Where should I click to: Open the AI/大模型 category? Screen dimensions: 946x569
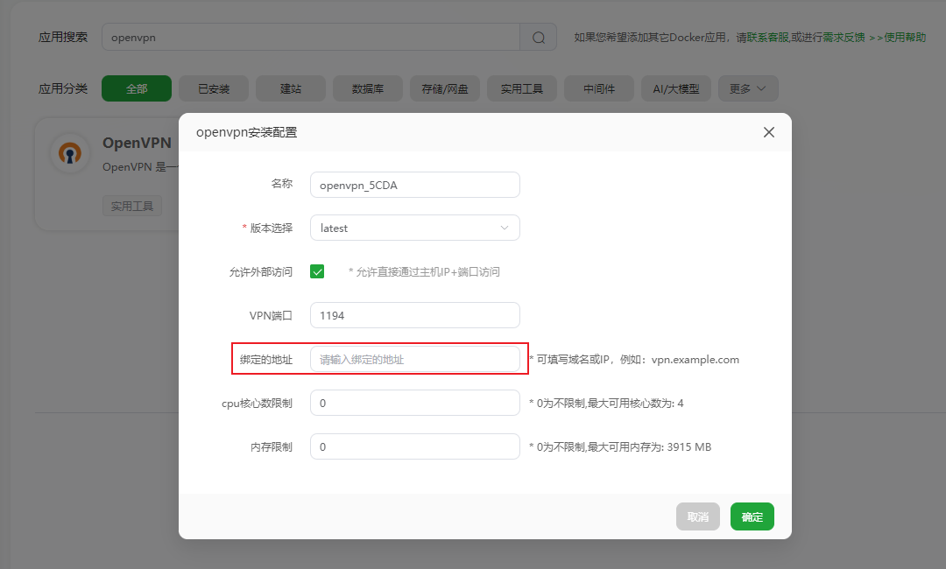tap(675, 88)
